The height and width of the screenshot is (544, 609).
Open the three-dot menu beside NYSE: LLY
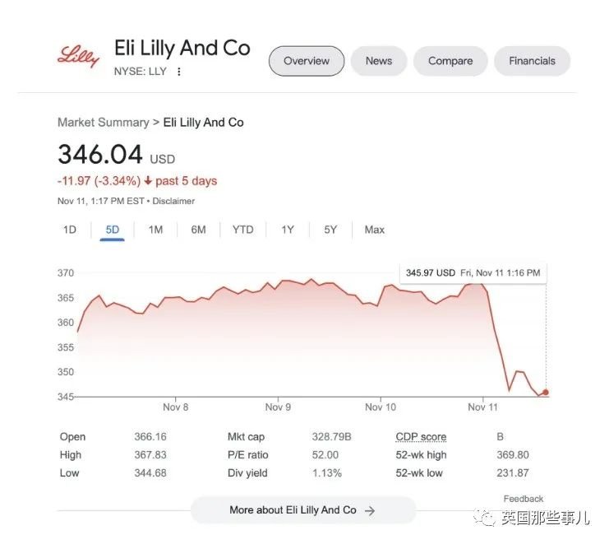point(178,72)
